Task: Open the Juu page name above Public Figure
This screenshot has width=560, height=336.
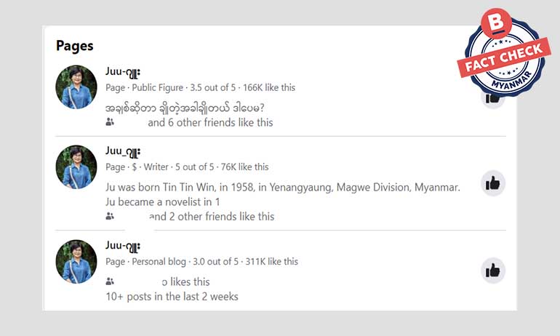Action: tap(123, 71)
